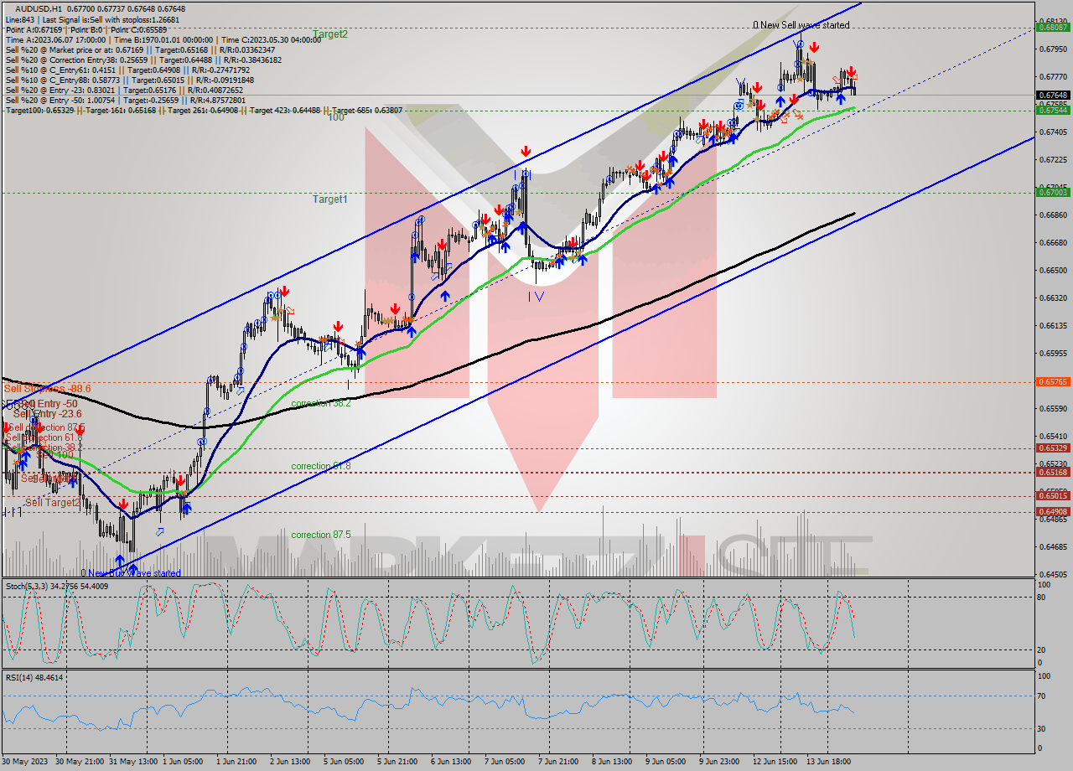
Task: Click the 0.66500 price axis value
Action: pos(1055,271)
